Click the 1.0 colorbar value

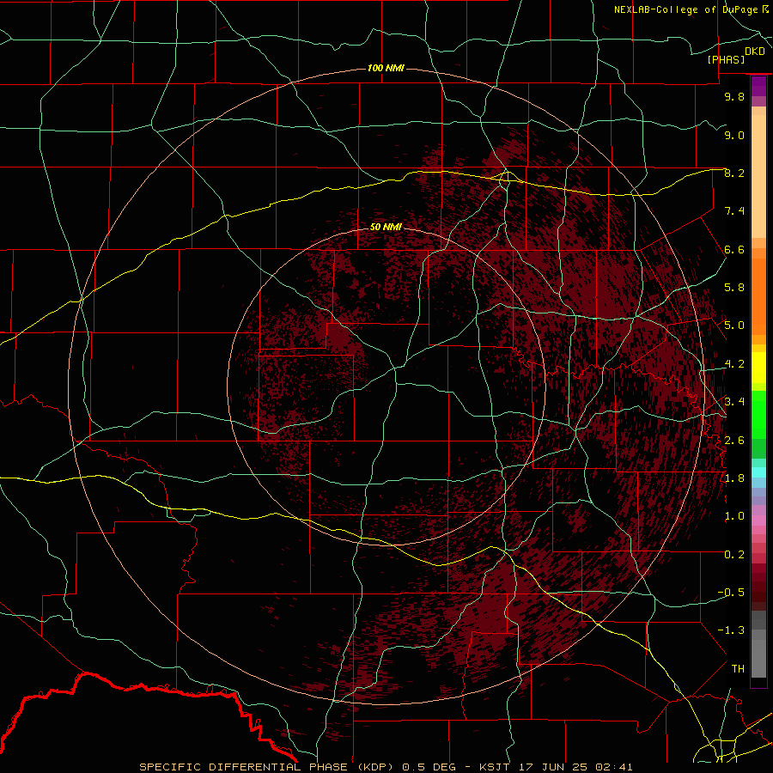[x=734, y=516]
